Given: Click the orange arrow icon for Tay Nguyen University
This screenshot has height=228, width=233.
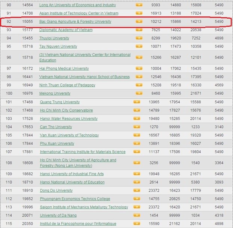Looking at the screenshot, I should pos(139,46).
